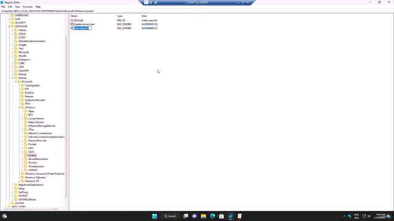
Task: Click the (Default) string value icon
Action: click(72, 20)
